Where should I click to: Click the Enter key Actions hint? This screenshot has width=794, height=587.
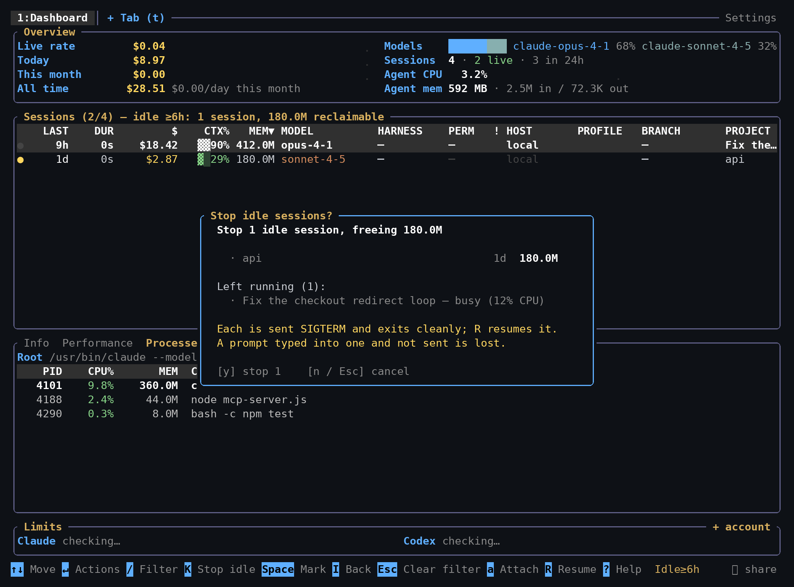[91, 569]
